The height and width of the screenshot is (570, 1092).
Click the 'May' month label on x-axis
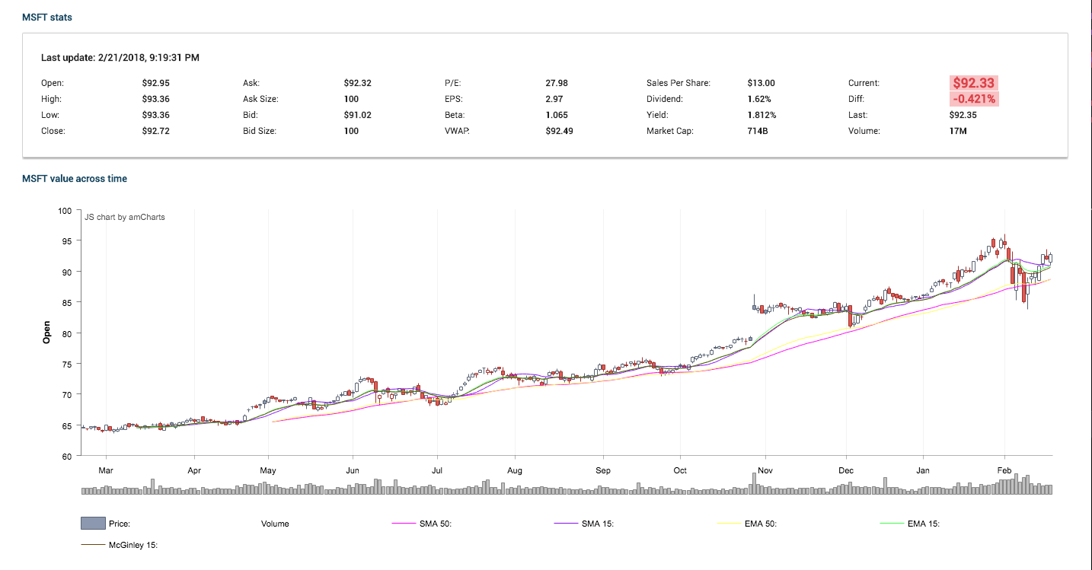click(x=268, y=470)
